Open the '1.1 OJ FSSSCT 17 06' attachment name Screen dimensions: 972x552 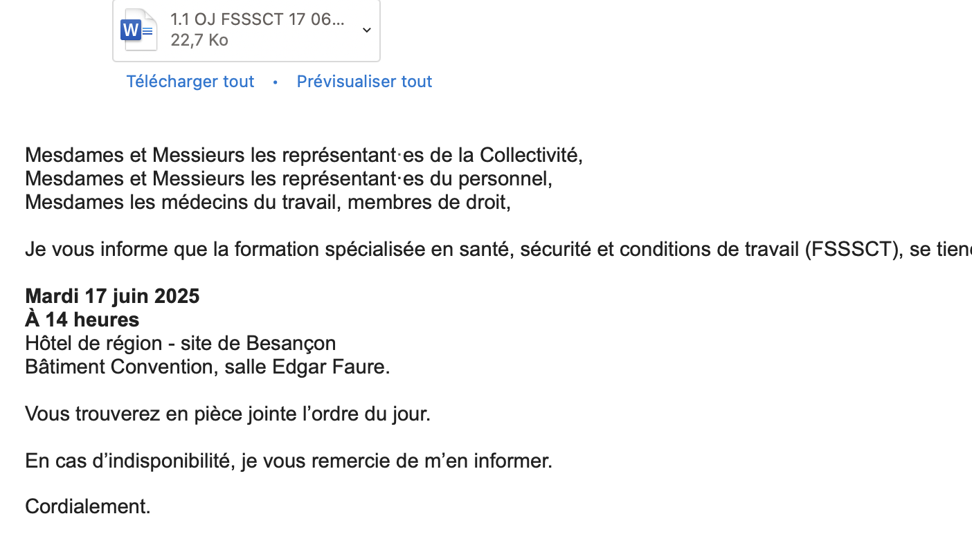tap(257, 19)
